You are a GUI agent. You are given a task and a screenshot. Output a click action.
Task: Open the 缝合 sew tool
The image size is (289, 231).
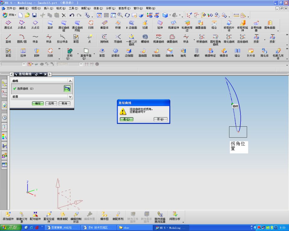pyautogui.click(x=238, y=53)
